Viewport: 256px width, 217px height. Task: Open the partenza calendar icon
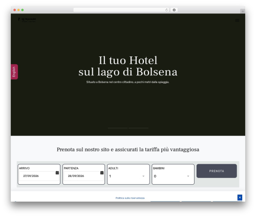(102, 173)
